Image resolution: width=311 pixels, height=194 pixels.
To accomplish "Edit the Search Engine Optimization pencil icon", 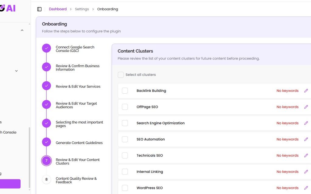I will [306, 123].
